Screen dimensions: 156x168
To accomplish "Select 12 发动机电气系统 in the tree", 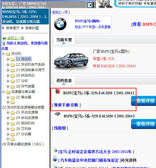I will (30, 64).
